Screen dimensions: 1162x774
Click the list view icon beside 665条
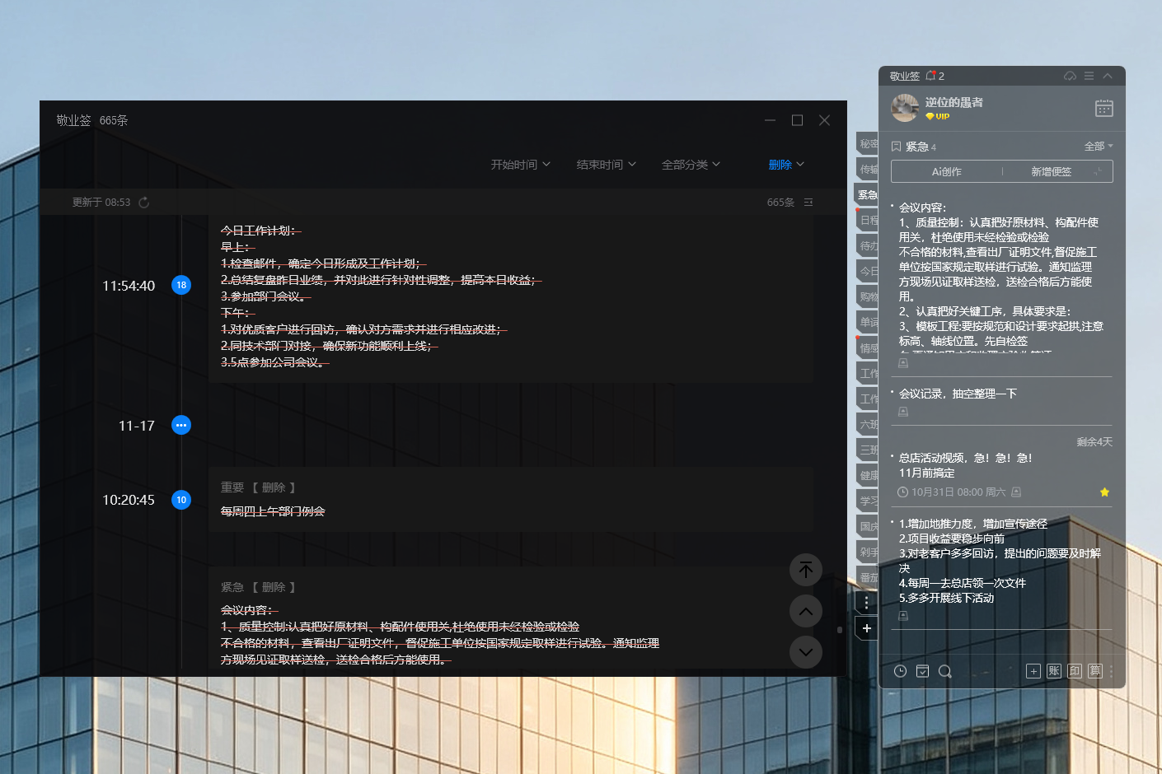pos(808,203)
